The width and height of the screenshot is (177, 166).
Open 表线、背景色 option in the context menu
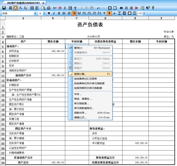tap(83, 99)
